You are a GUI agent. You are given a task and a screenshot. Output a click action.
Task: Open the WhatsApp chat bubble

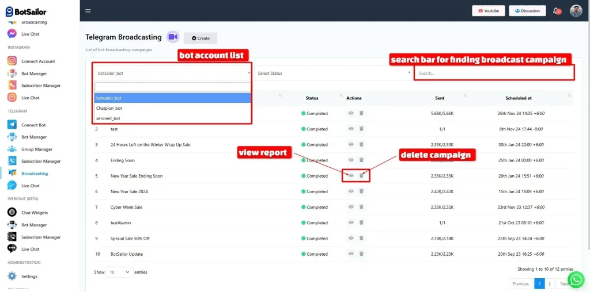click(x=576, y=279)
